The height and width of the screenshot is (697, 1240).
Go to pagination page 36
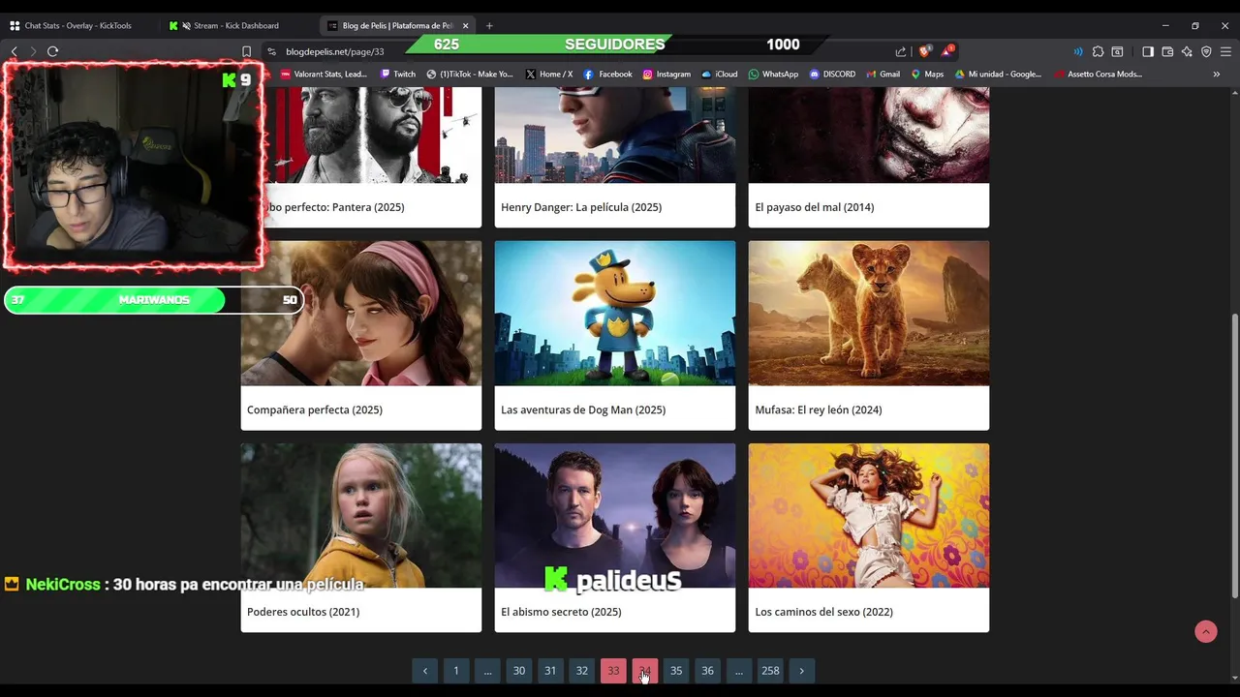708,671
